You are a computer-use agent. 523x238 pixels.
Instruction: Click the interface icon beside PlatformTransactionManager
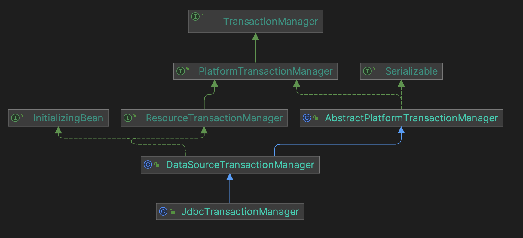[181, 71]
